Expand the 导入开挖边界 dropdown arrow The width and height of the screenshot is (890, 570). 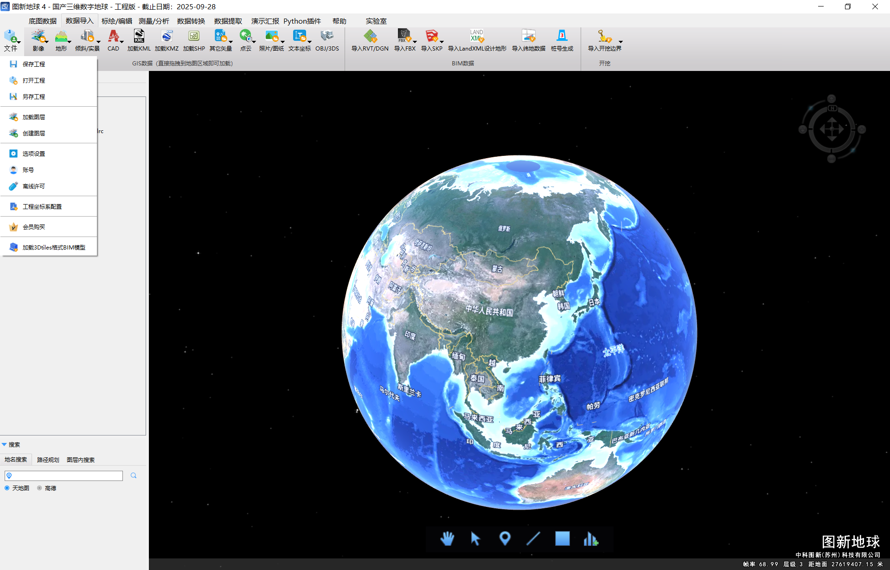click(621, 42)
